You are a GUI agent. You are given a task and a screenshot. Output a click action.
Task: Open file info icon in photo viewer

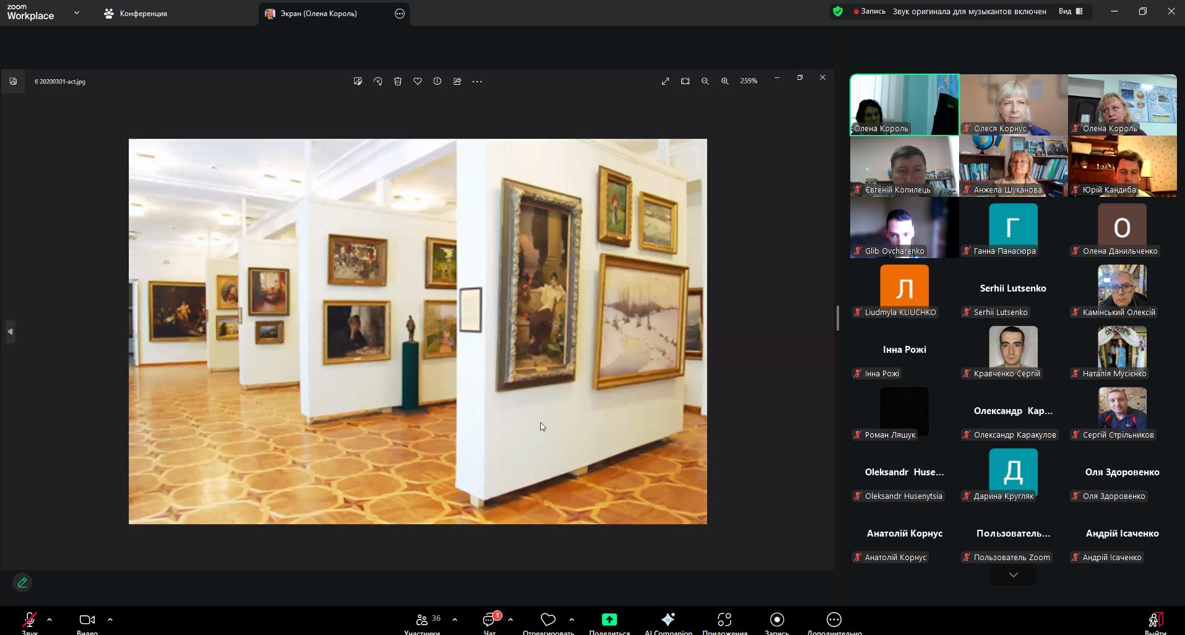pyautogui.click(x=437, y=81)
